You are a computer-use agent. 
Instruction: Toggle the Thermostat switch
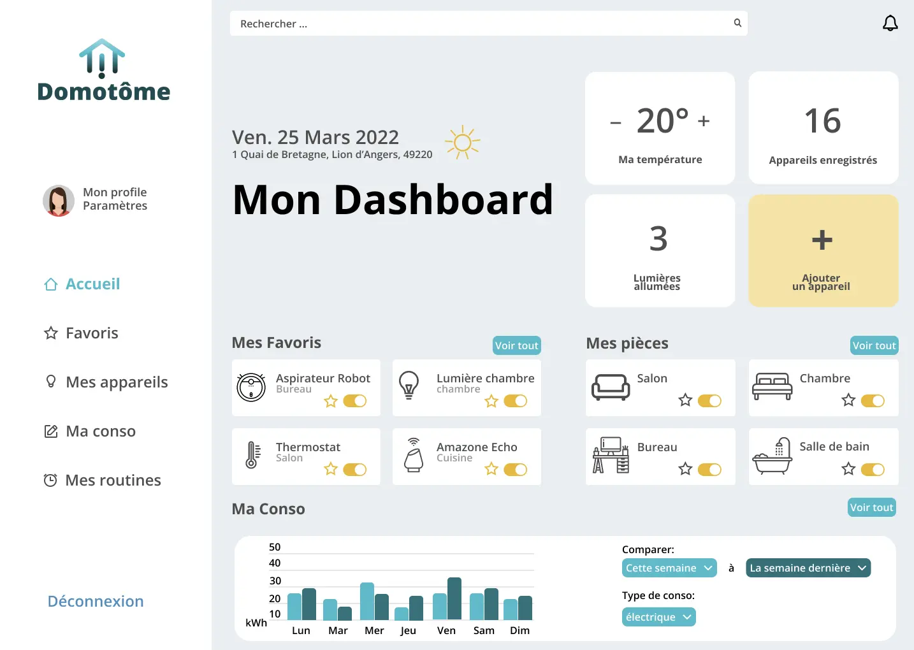[x=355, y=470]
